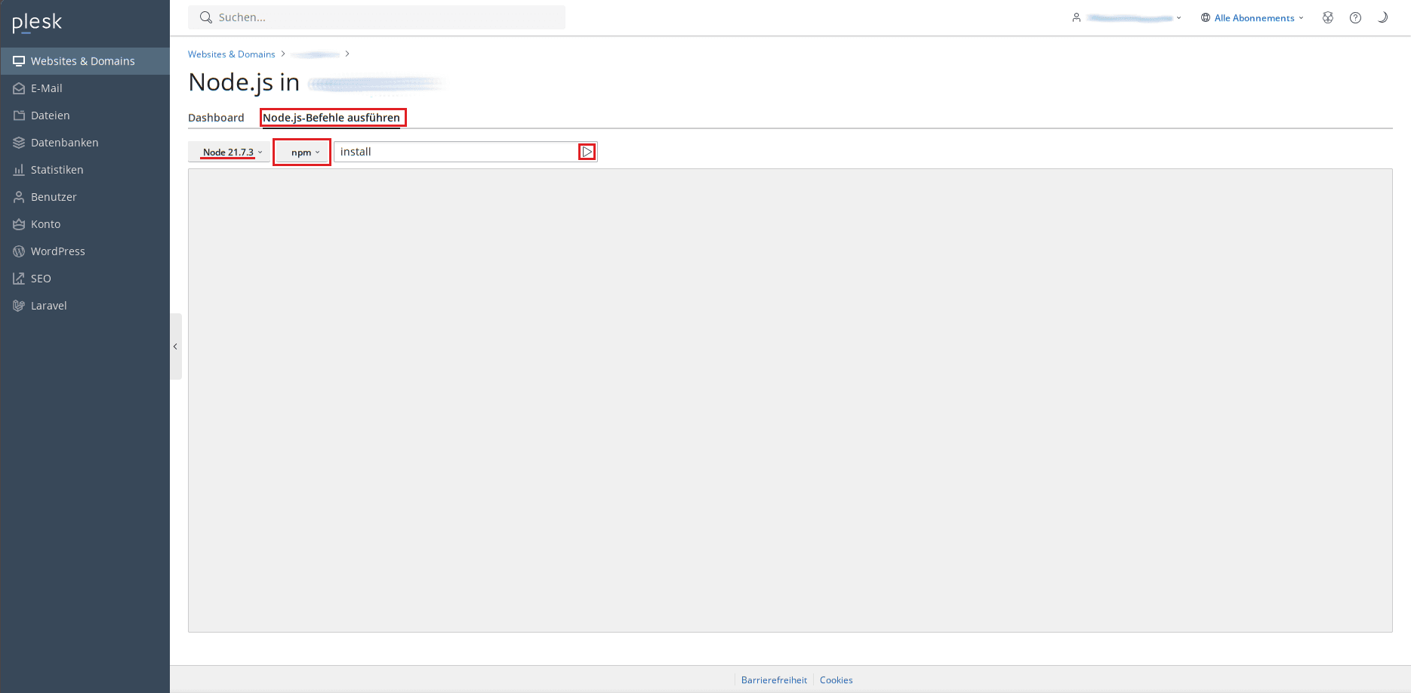1411x693 pixels.
Task: Open the Cookies footer link
Action: click(836, 680)
